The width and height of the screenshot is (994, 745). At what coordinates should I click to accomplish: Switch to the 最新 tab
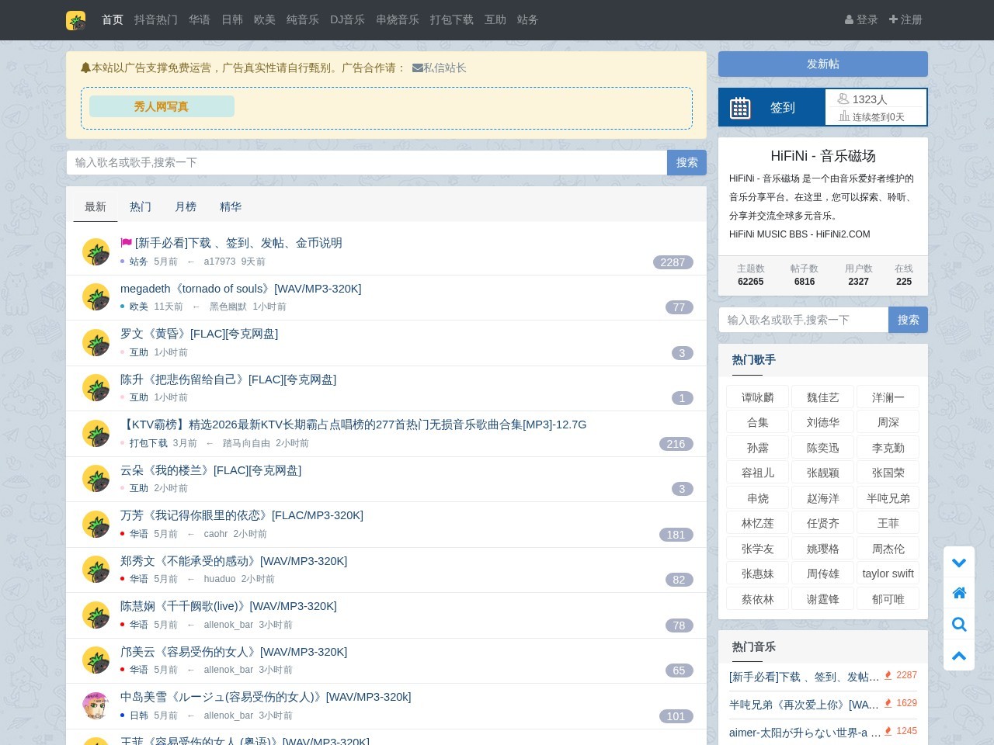pyautogui.click(x=96, y=207)
